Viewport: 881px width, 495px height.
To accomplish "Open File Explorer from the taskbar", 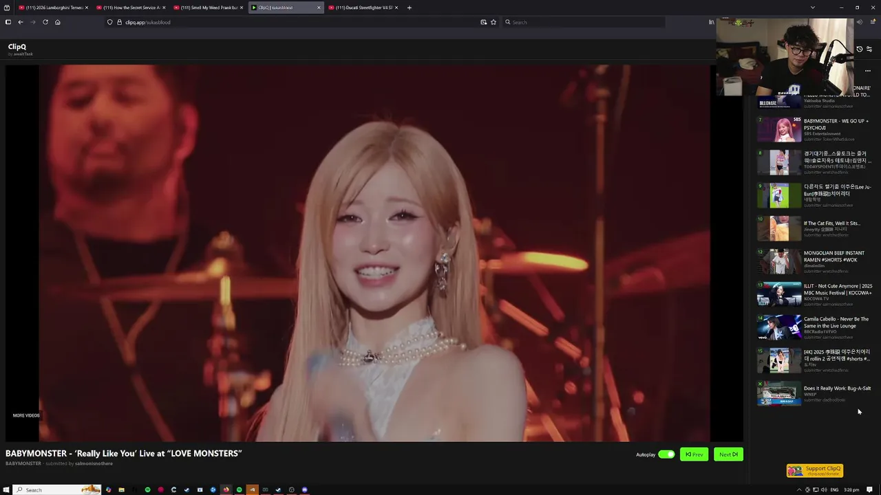I will [x=121, y=489].
